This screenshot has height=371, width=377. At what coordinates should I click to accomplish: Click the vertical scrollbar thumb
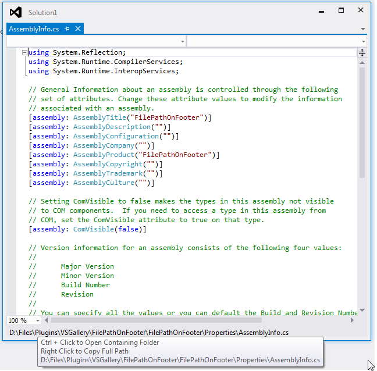(x=362, y=122)
